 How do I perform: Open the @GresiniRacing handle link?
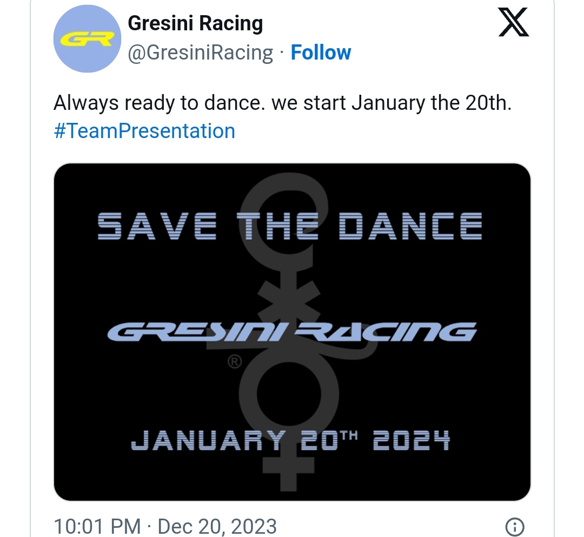201,53
